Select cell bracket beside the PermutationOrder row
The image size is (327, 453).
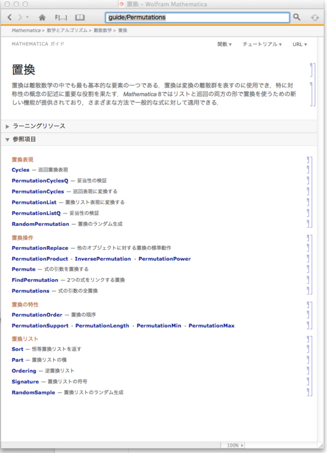pyautogui.click(x=308, y=315)
